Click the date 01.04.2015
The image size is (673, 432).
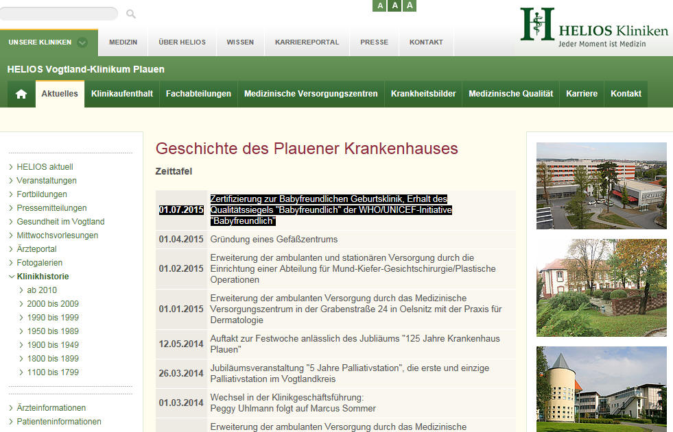point(181,240)
